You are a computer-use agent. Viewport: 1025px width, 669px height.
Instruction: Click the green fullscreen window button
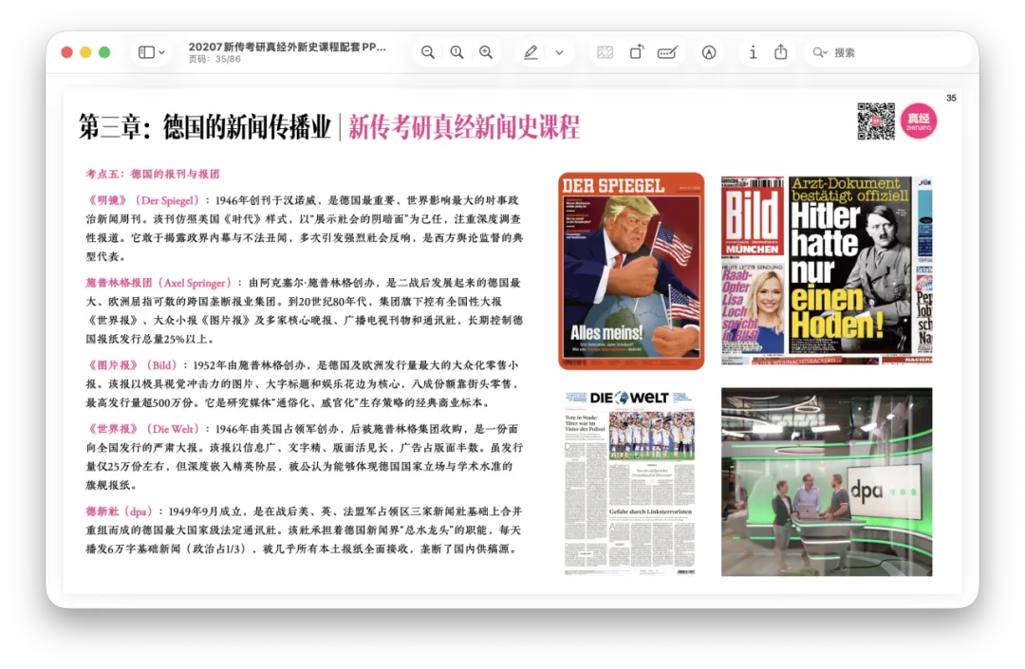(104, 52)
